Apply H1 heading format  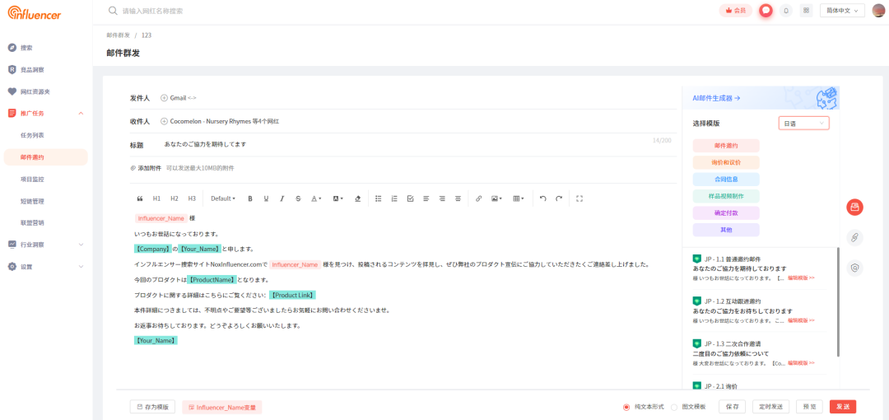(x=156, y=198)
